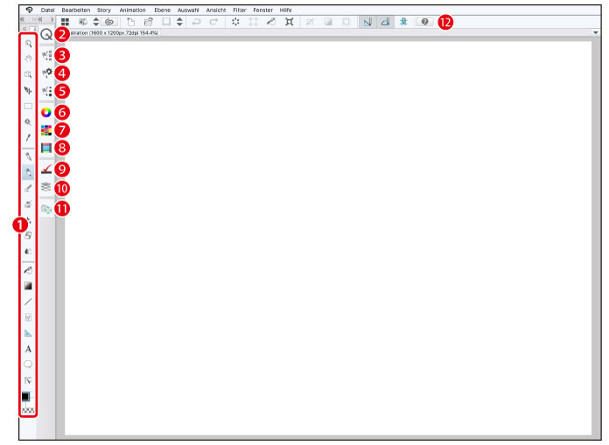
Task: Open the Bearbeiten menu
Action: coord(76,10)
